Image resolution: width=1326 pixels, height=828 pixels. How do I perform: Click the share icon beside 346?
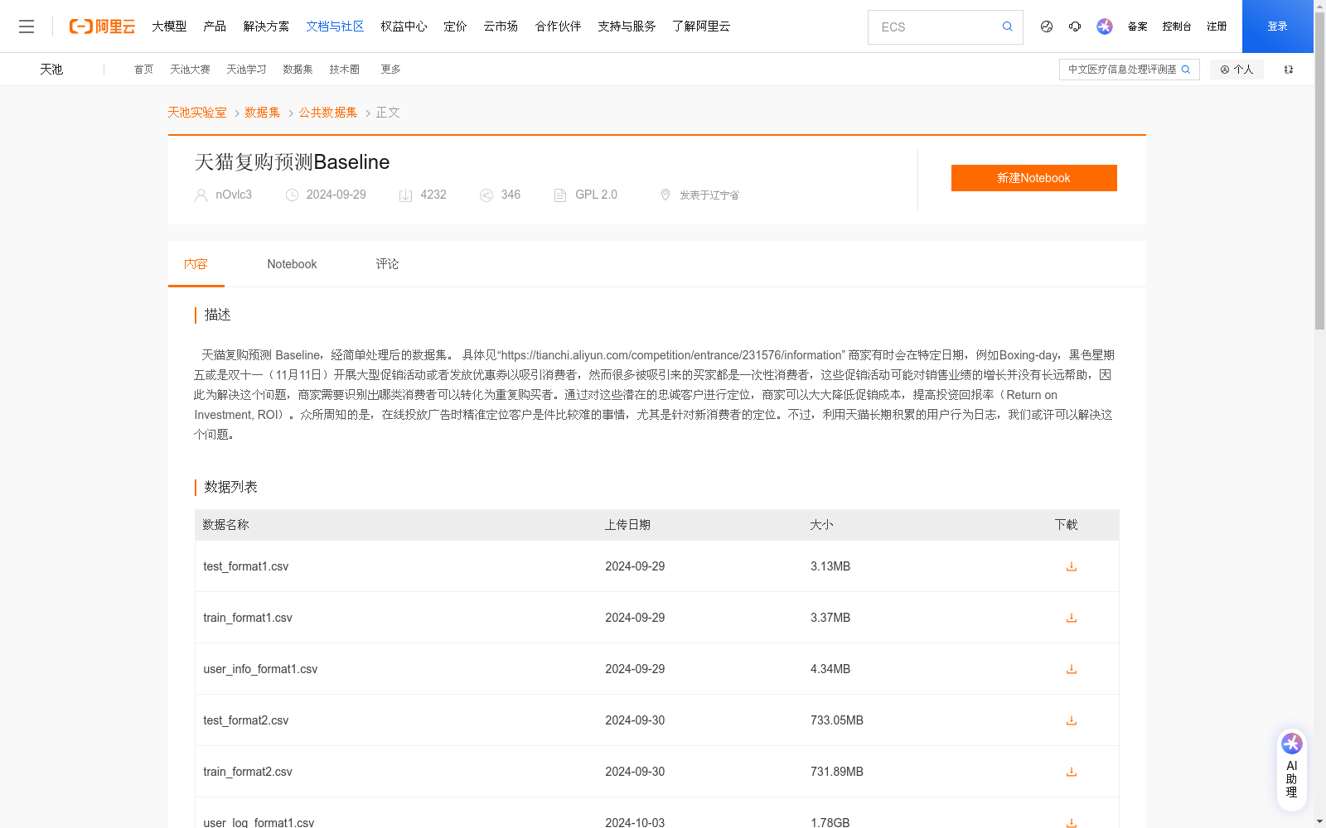[486, 195]
